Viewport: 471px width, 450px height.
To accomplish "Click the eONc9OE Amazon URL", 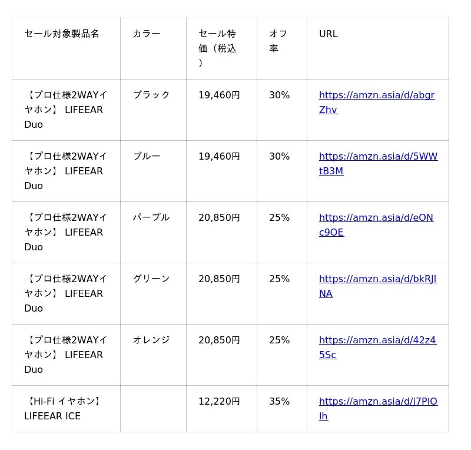I will (376, 218).
